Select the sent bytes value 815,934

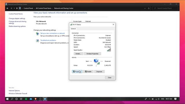pos(90,65)
